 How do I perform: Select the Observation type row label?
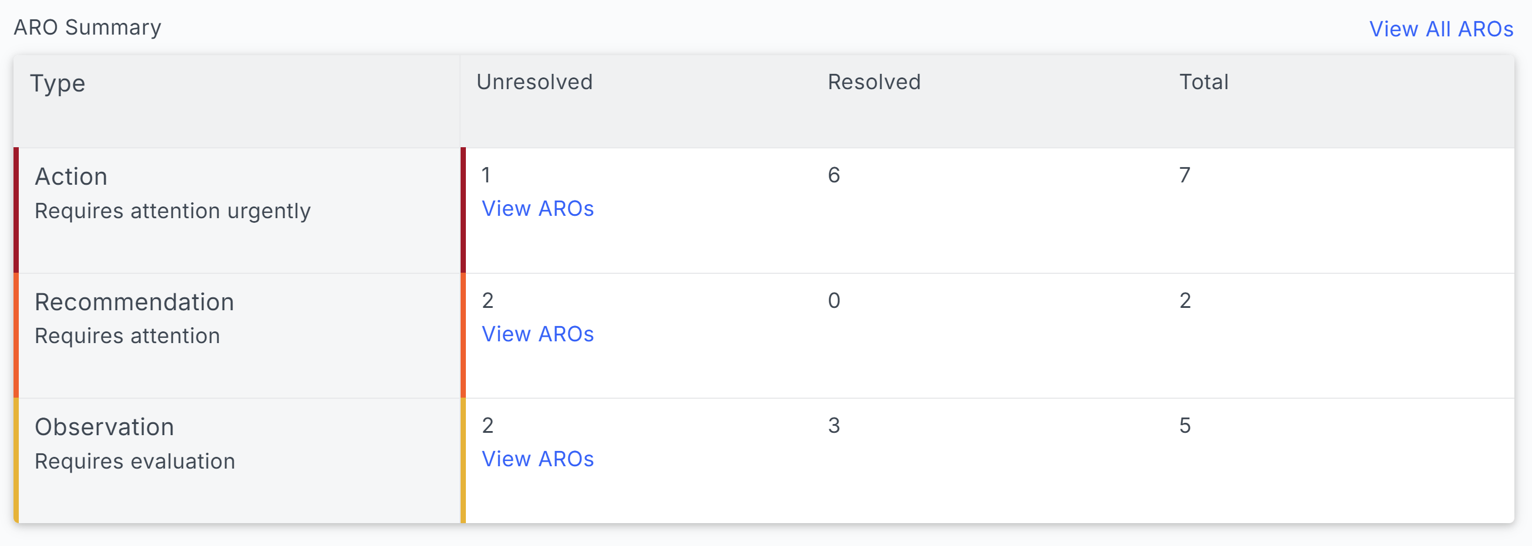pos(104,426)
